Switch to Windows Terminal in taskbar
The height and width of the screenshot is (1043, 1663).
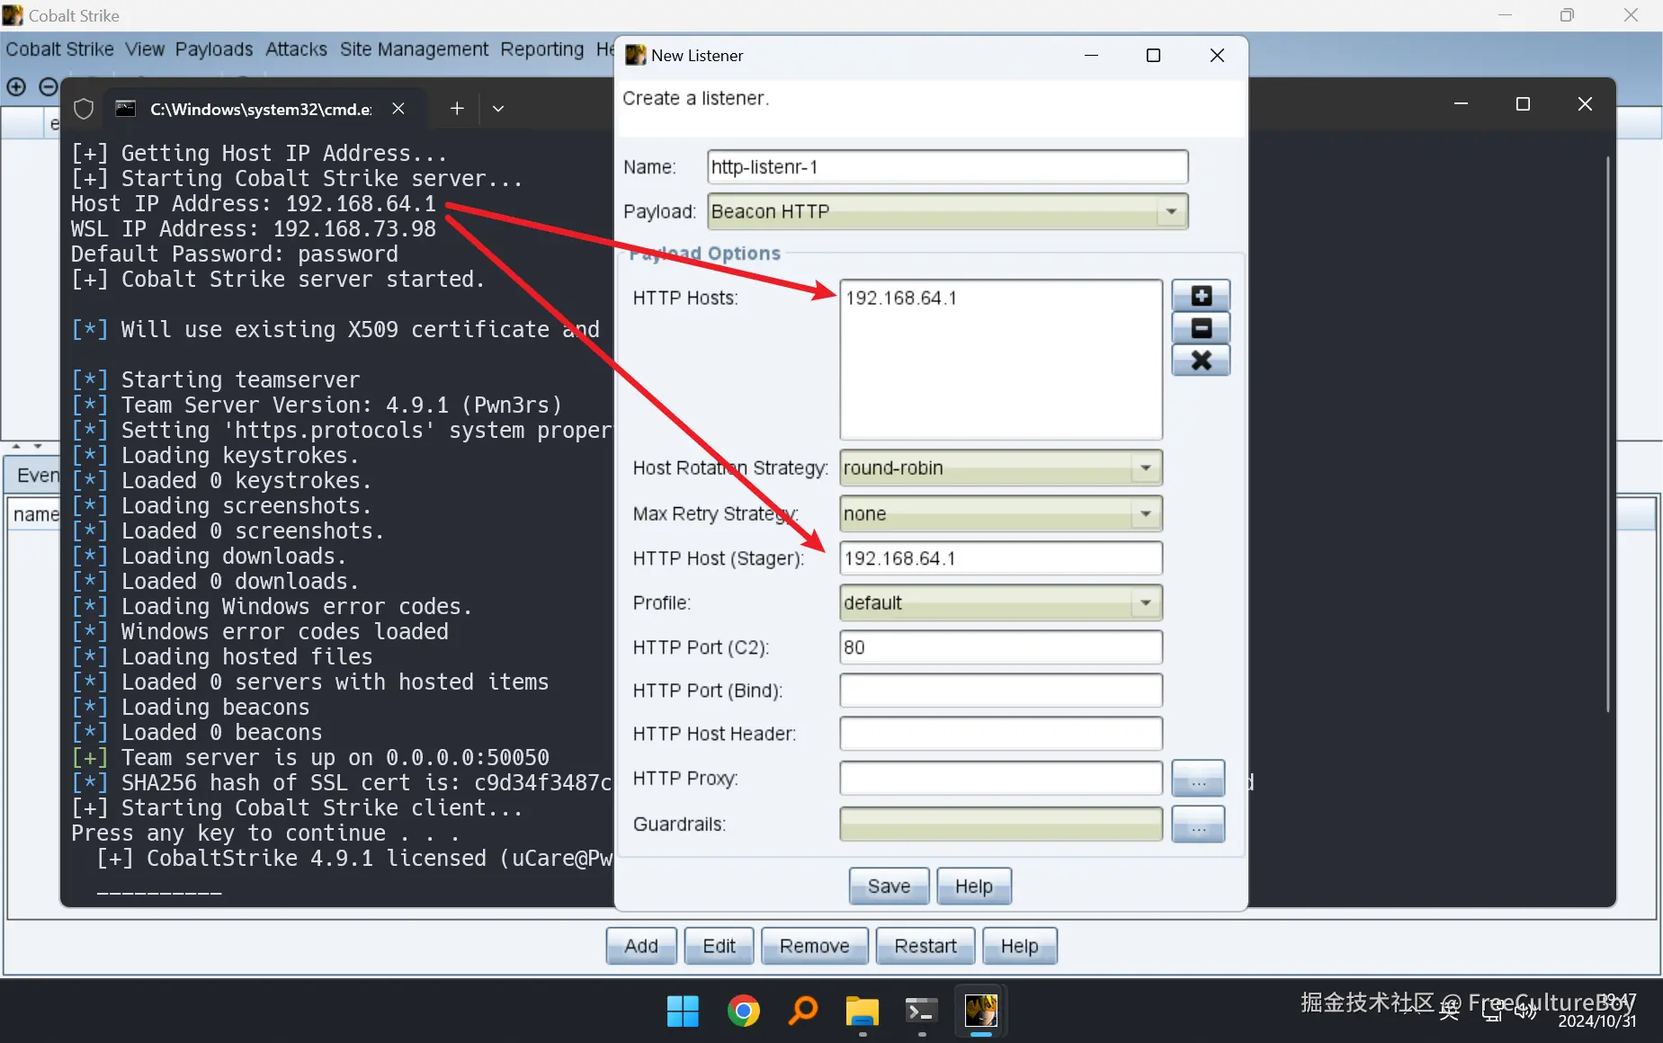click(921, 1012)
